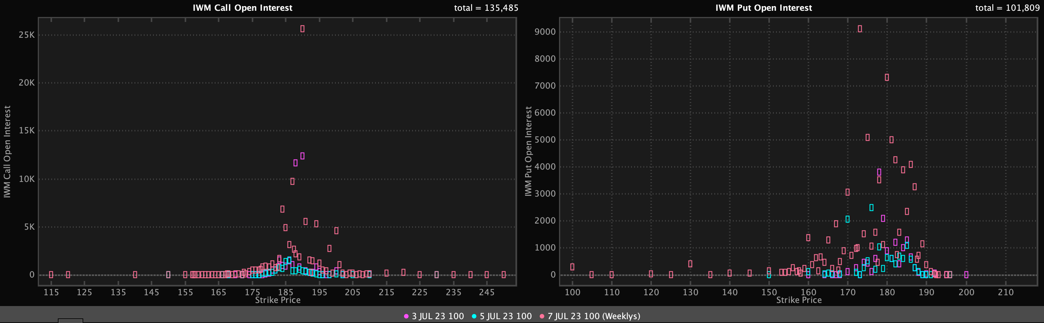Click the "20K" y-axis tick label
Viewport: 1044px width, 323px height.
27,82
